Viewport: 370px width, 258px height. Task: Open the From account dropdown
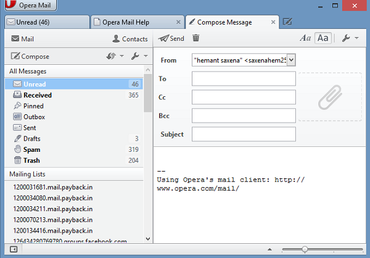coord(292,60)
